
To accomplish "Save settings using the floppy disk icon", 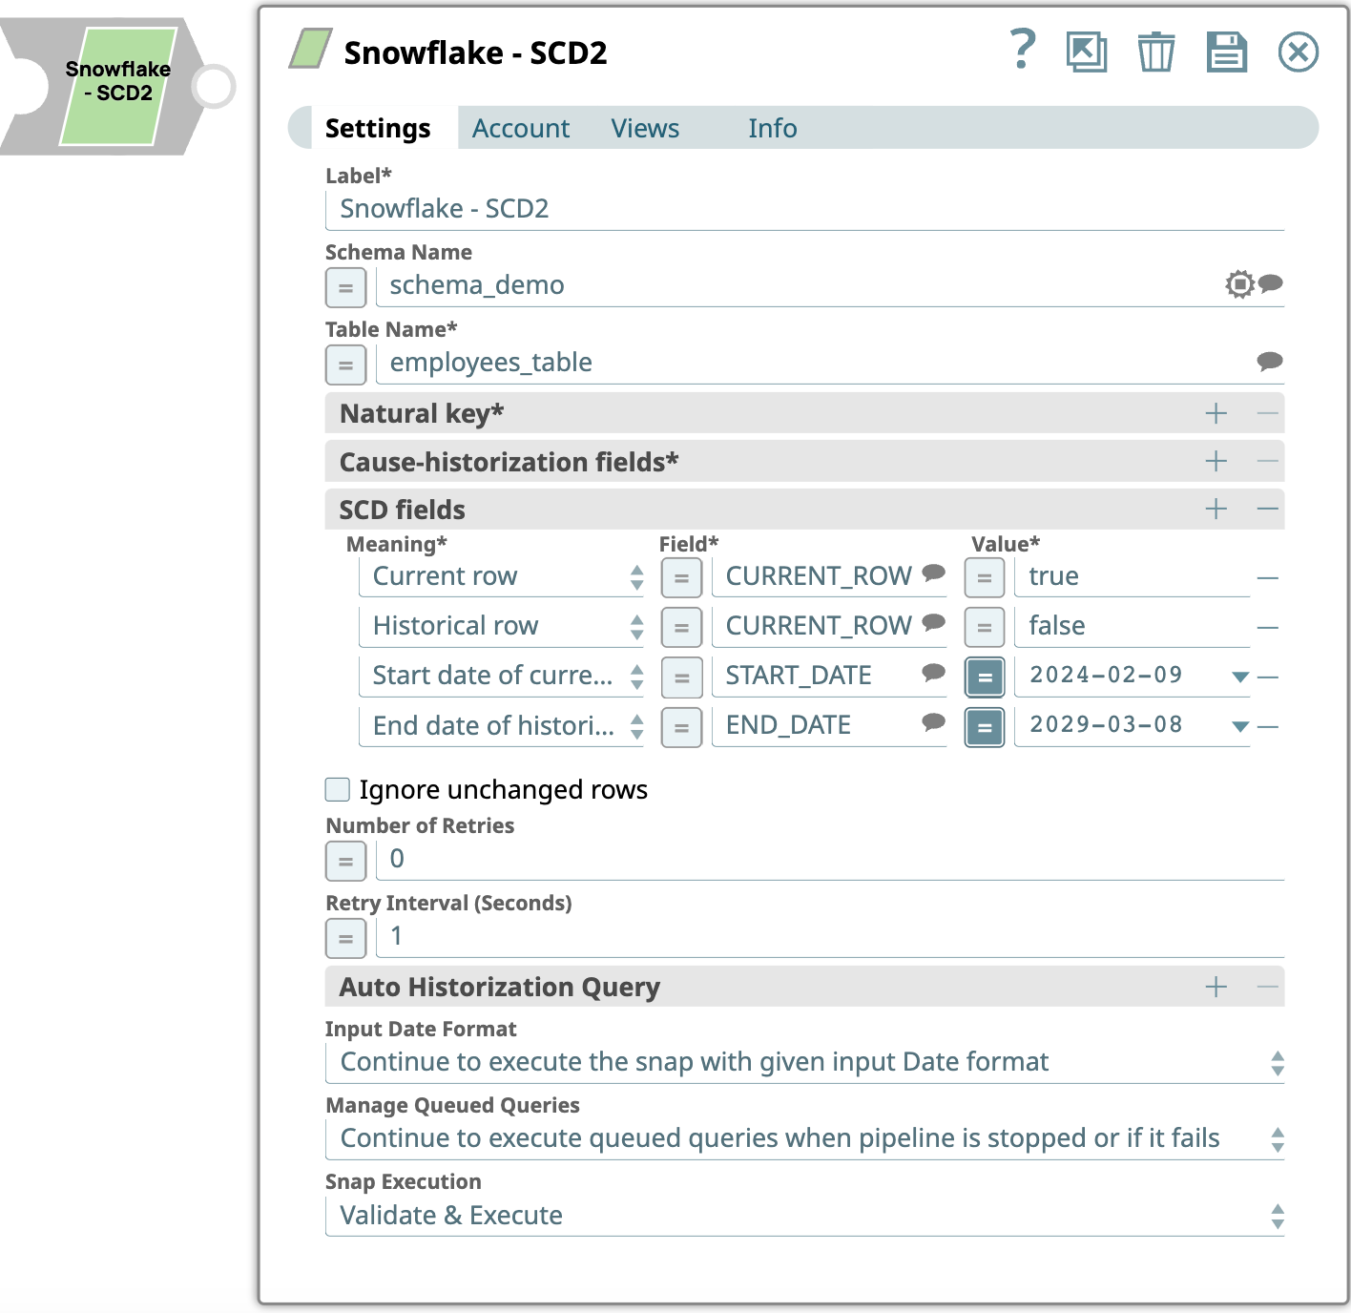I will pos(1226,52).
